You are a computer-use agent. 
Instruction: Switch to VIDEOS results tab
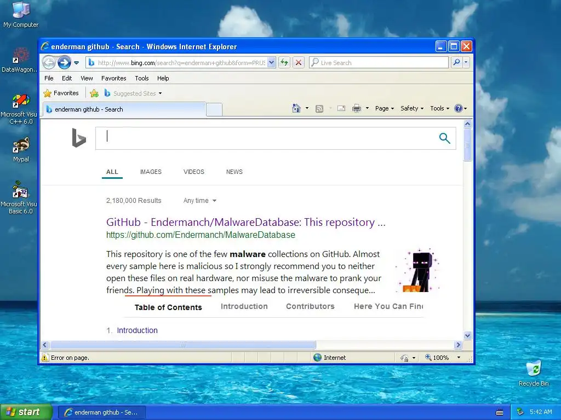click(193, 172)
